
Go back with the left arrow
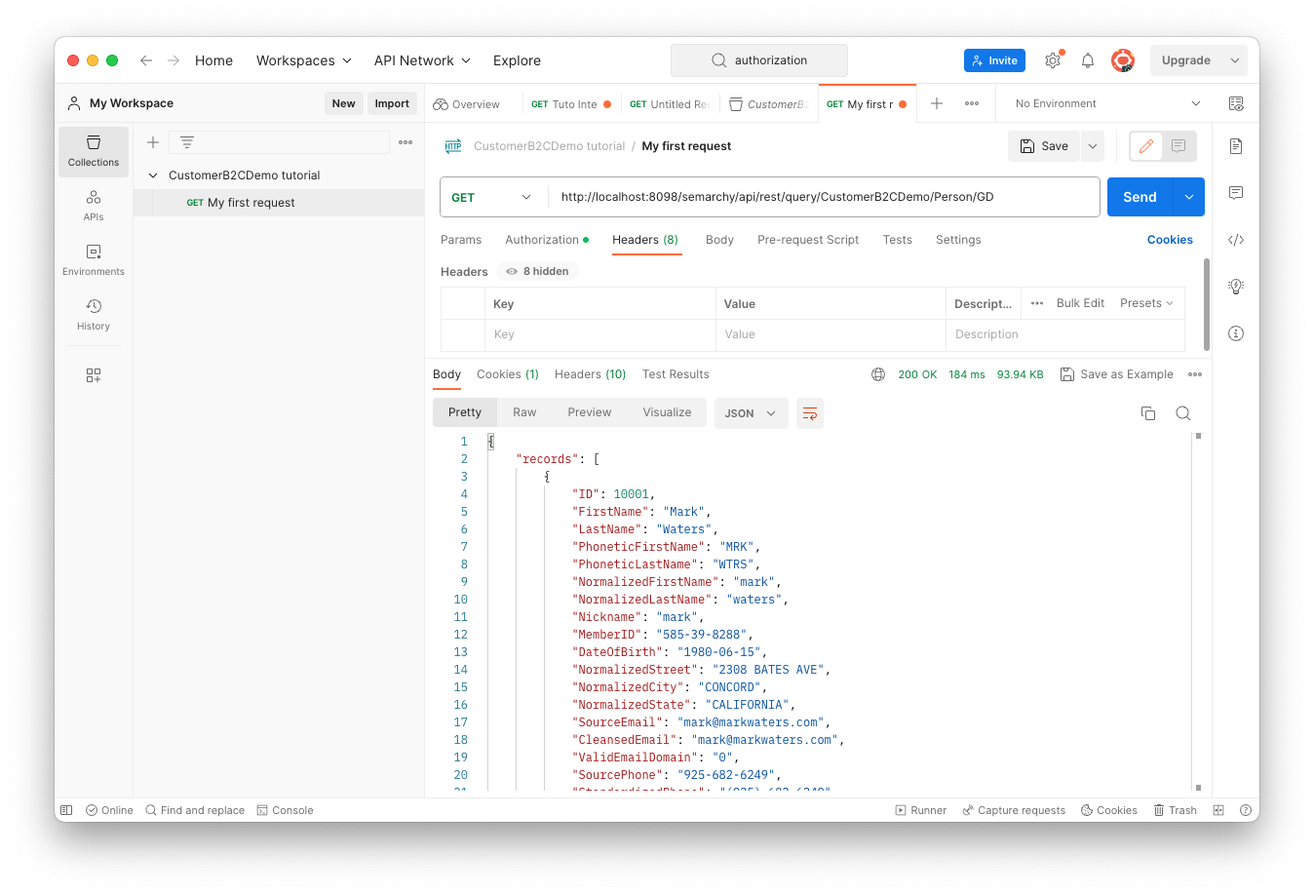[146, 60]
